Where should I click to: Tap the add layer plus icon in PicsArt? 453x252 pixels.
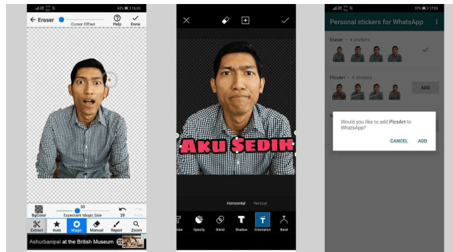[245, 20]
